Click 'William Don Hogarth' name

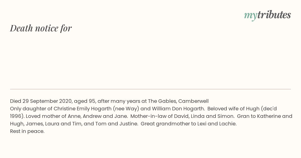point(178,109)
